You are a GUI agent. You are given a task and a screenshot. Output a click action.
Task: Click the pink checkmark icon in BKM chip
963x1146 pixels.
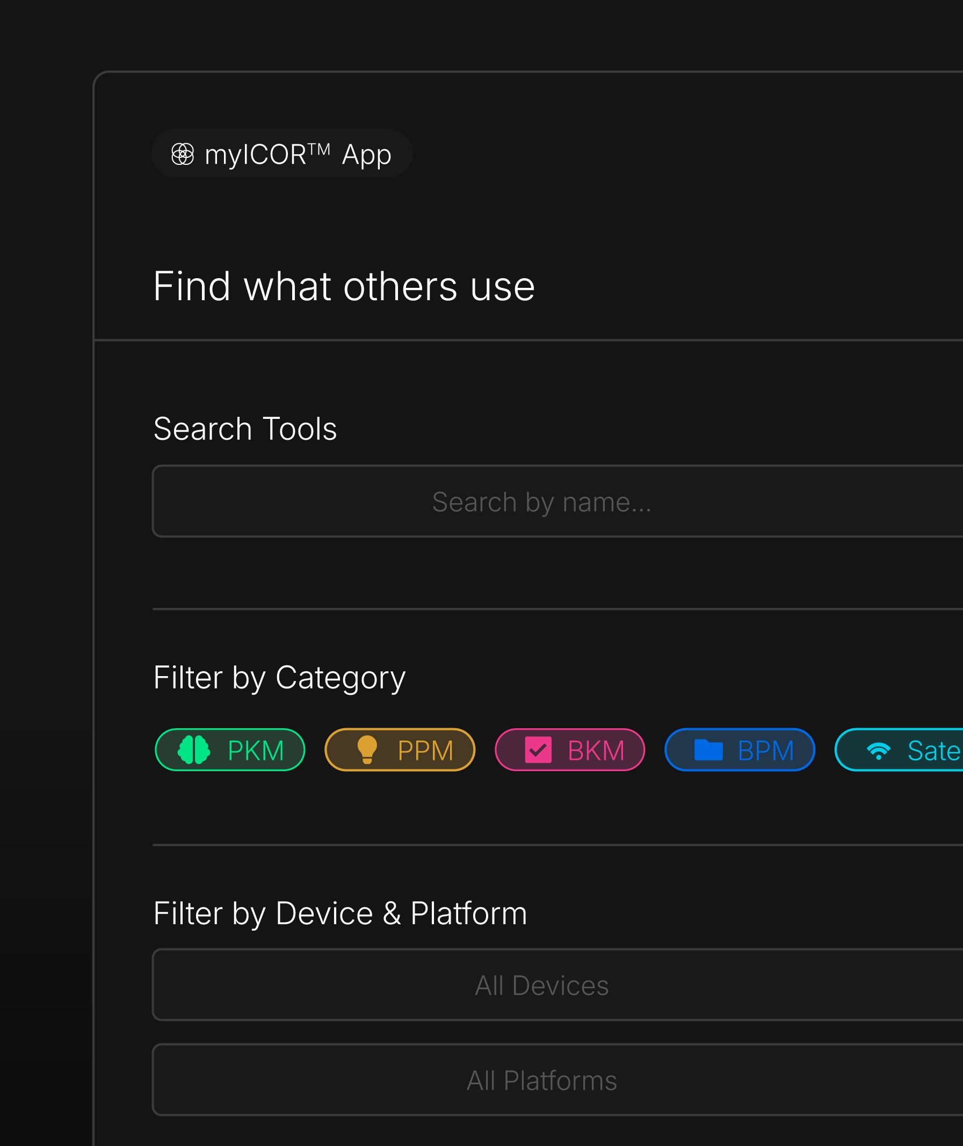[538, 750]
